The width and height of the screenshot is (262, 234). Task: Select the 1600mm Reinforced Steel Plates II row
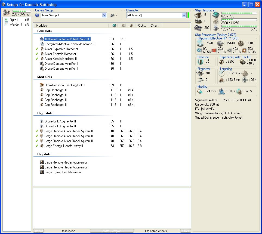(67, 39)
